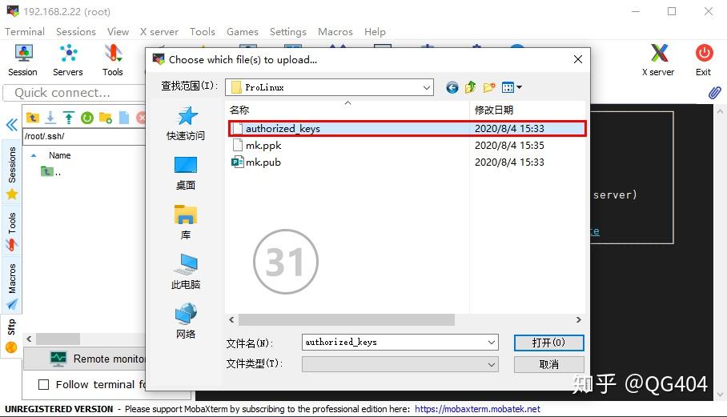Click the Cancel (取消) button
This screenshot has width=727, height=417.
[x=548, y=364]
